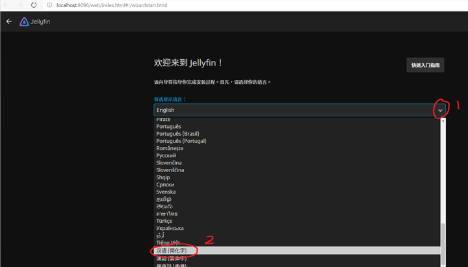The height and width of the screenshot is (267, 468).
Task: Open the quick start guide button
Action: point(425,65)
